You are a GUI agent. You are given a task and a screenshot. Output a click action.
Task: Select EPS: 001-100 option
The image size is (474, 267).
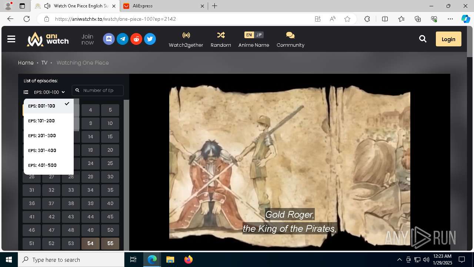[49, 106]
